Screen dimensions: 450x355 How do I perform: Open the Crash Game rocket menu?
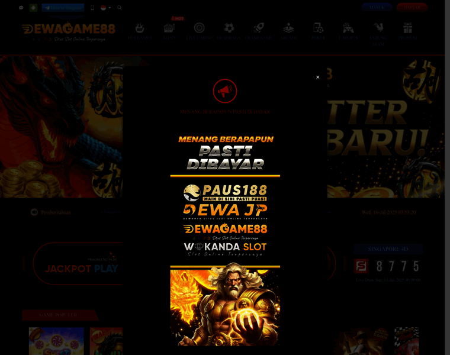pyautogui.click(x=259, y=31)
